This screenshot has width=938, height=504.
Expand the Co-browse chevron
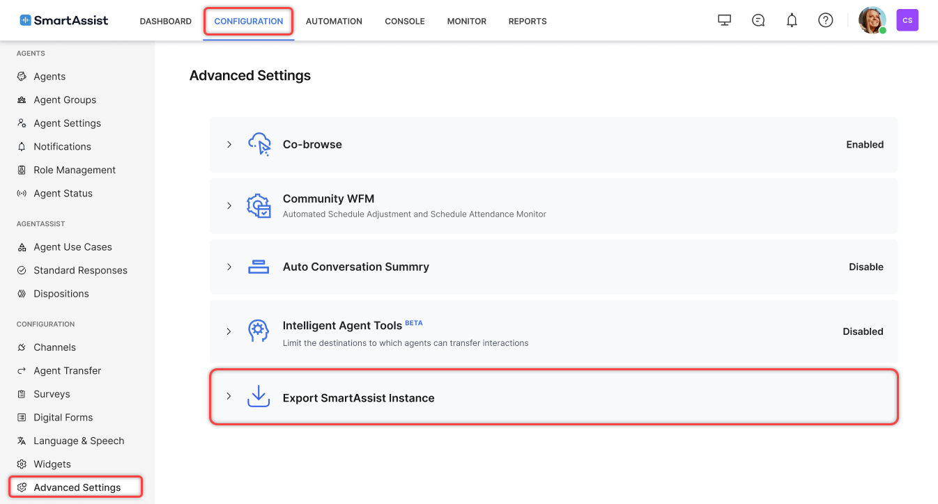click(x=229, y=145)
